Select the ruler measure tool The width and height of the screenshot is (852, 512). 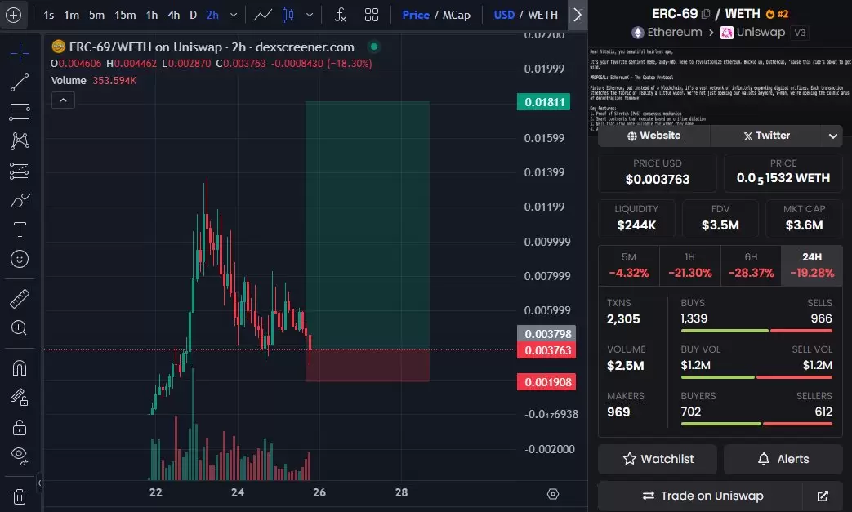point(20,299)
